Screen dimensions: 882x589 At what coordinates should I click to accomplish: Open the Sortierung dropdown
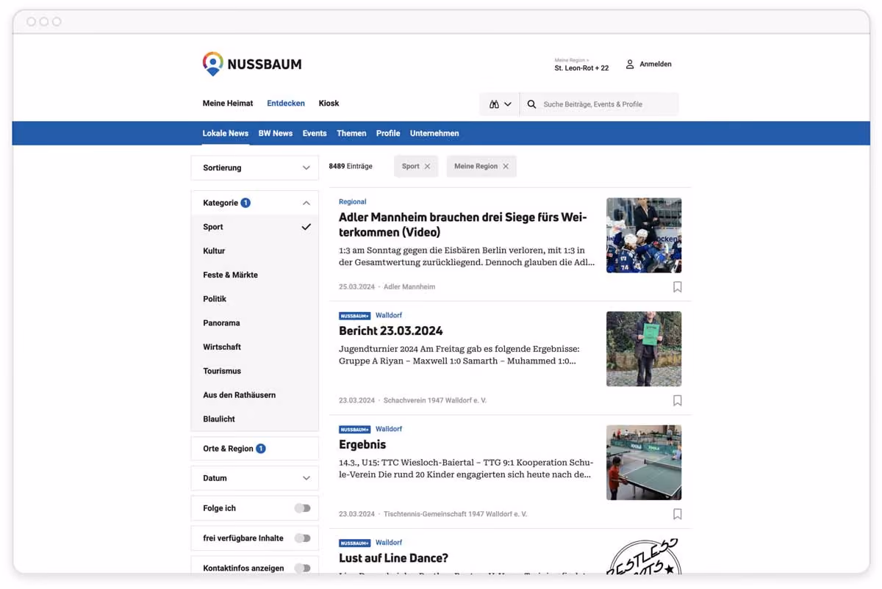[x=254, y=167]
